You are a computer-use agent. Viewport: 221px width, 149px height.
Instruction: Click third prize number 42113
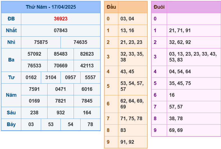tap(87, 66)
